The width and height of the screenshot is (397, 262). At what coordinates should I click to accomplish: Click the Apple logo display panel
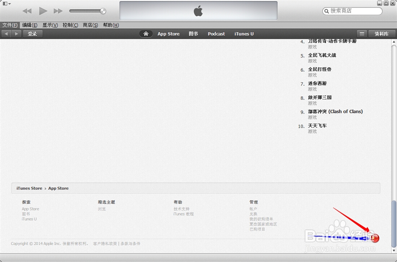[198, 11]
